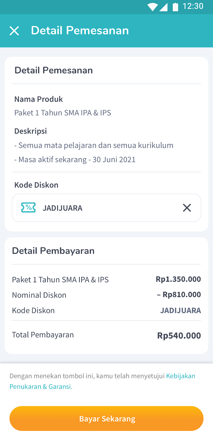Open Kebijakan Penukaran & Garansi link
The width and height of the screenshot is (213, 438).
[x=102, y=381]
